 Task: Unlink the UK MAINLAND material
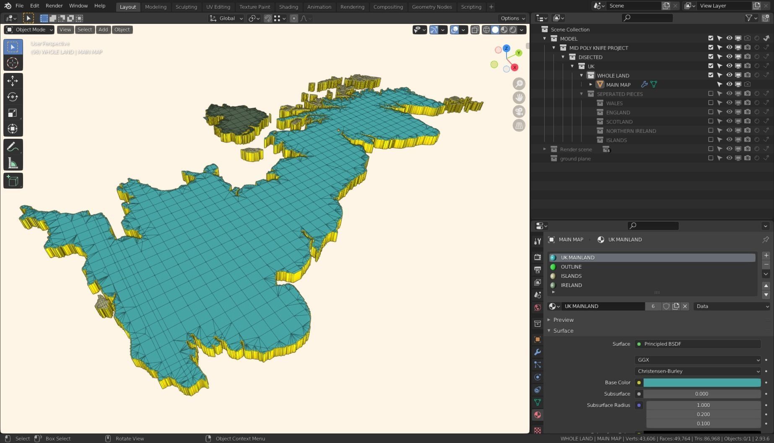[x=685, y=306]
